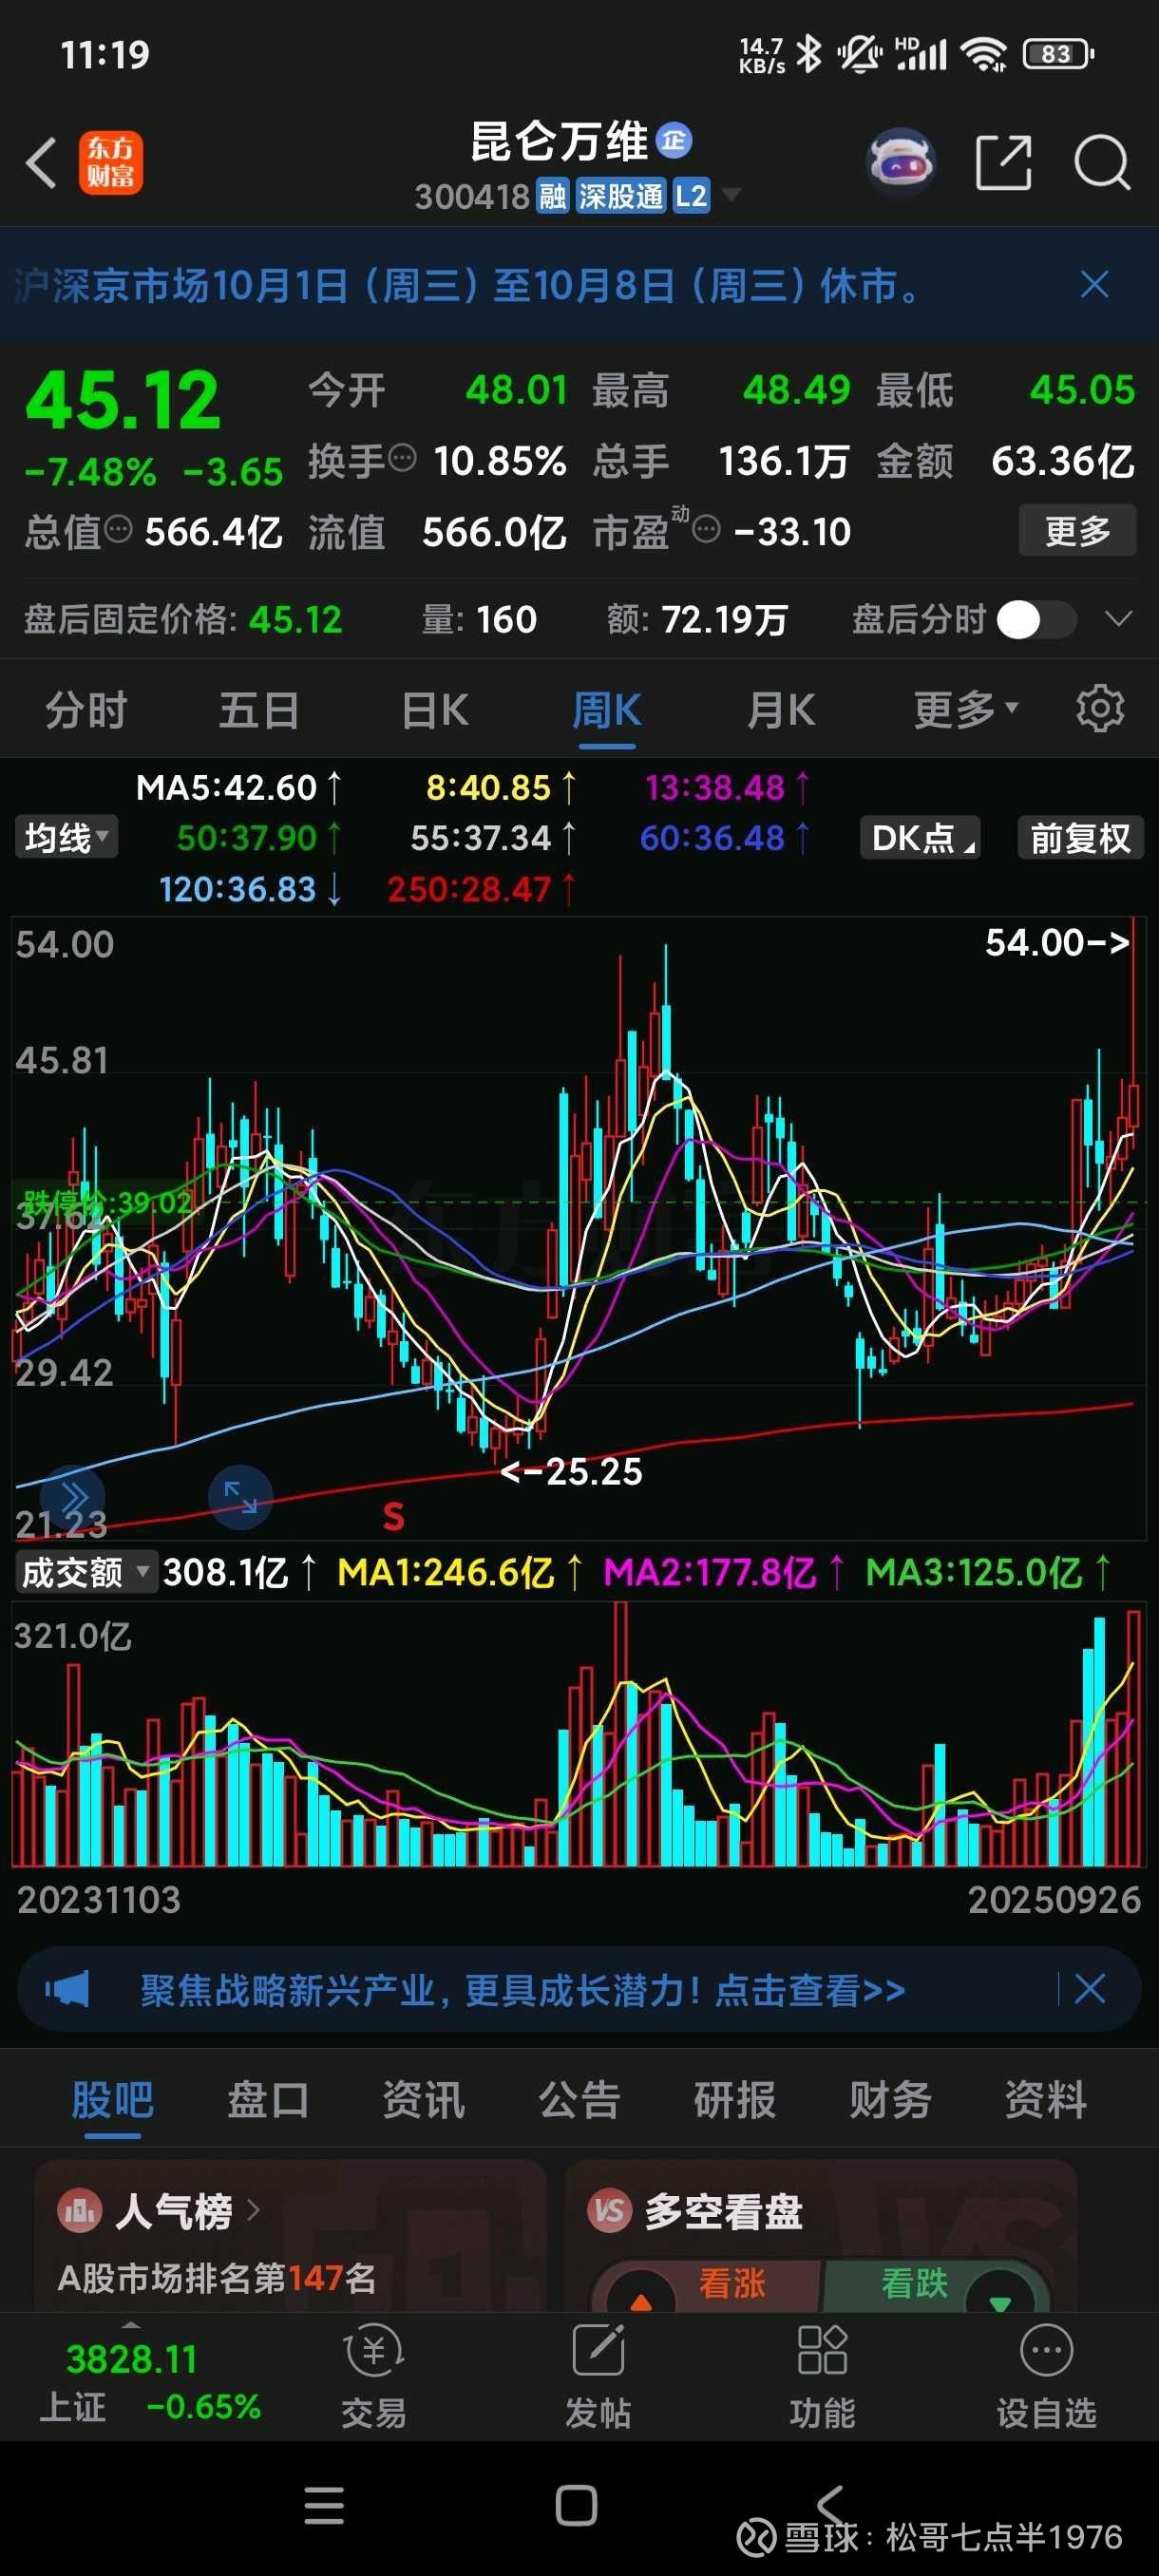The height and width of the screenshot is (2576, 1159).
Task: Dismiss the 聚焦战略新兴产业 promo banner
Action: coord(1089,1989)
